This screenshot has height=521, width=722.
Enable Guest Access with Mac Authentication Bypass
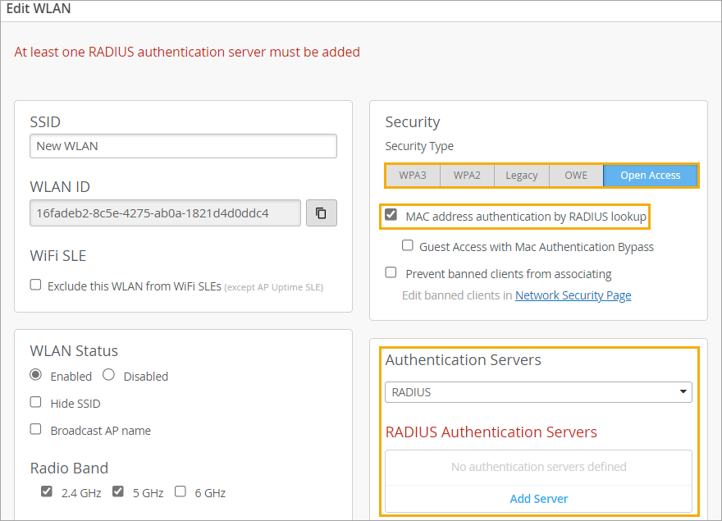(408, 245)
